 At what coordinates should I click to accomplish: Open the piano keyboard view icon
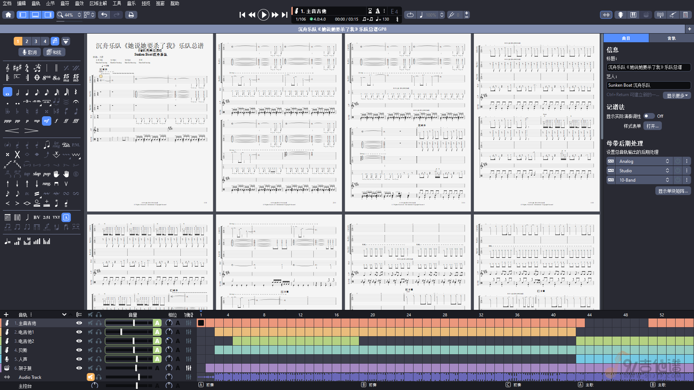pyautogui.click(x=633, y=15)
